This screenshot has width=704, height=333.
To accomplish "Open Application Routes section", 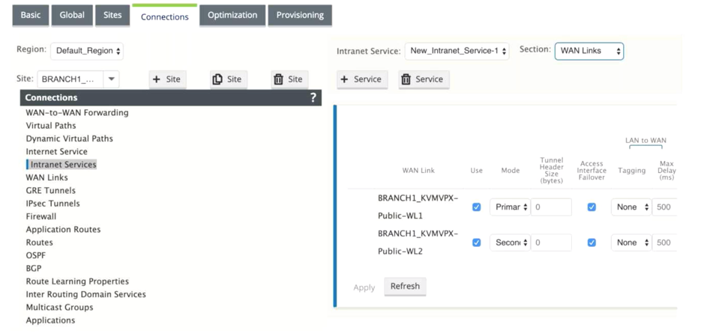I will click(63, 230).
